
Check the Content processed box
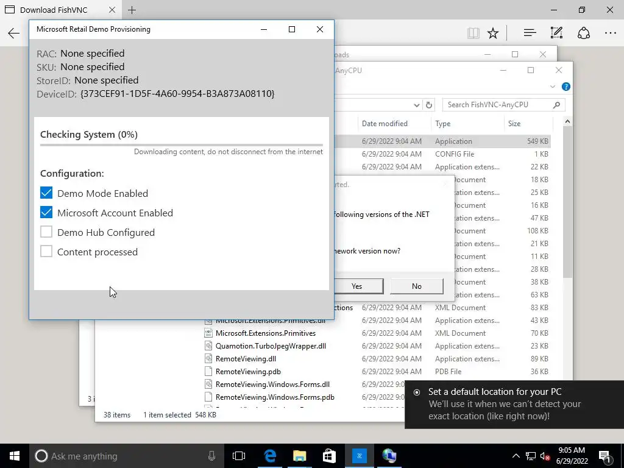[46, 252]
